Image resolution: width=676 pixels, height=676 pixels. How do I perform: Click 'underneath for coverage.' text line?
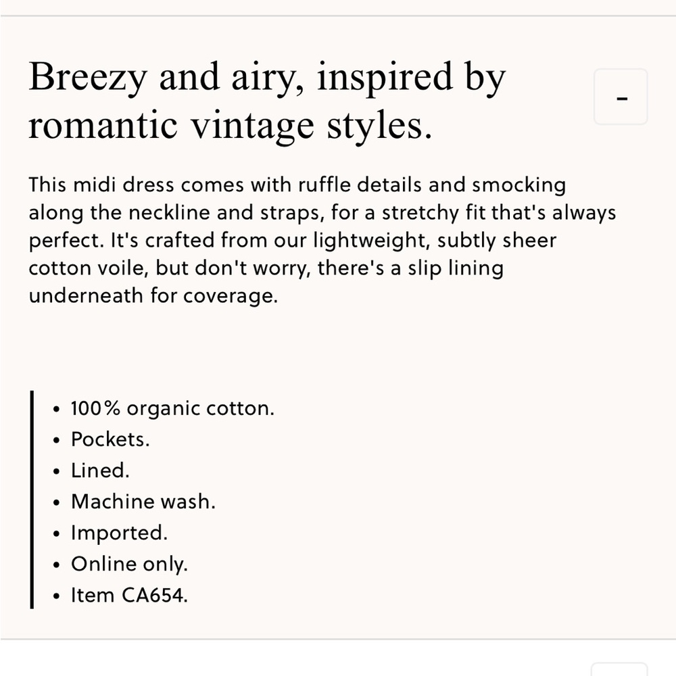[153, 296]
